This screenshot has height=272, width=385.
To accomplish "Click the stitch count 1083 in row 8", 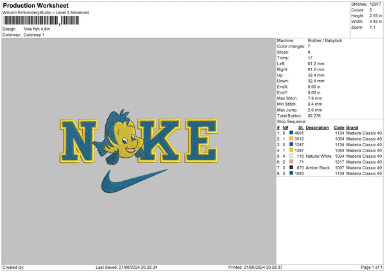I will [x=299, y=174].
